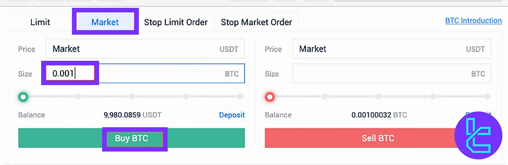Focus the buy Size field with 0.001

tap(145, 73)
